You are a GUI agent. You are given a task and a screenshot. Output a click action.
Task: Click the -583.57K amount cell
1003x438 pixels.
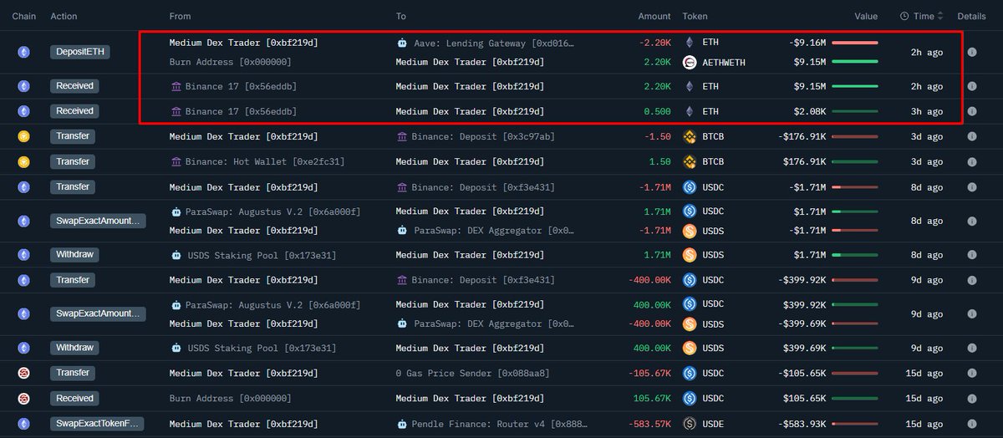point(649,424)
